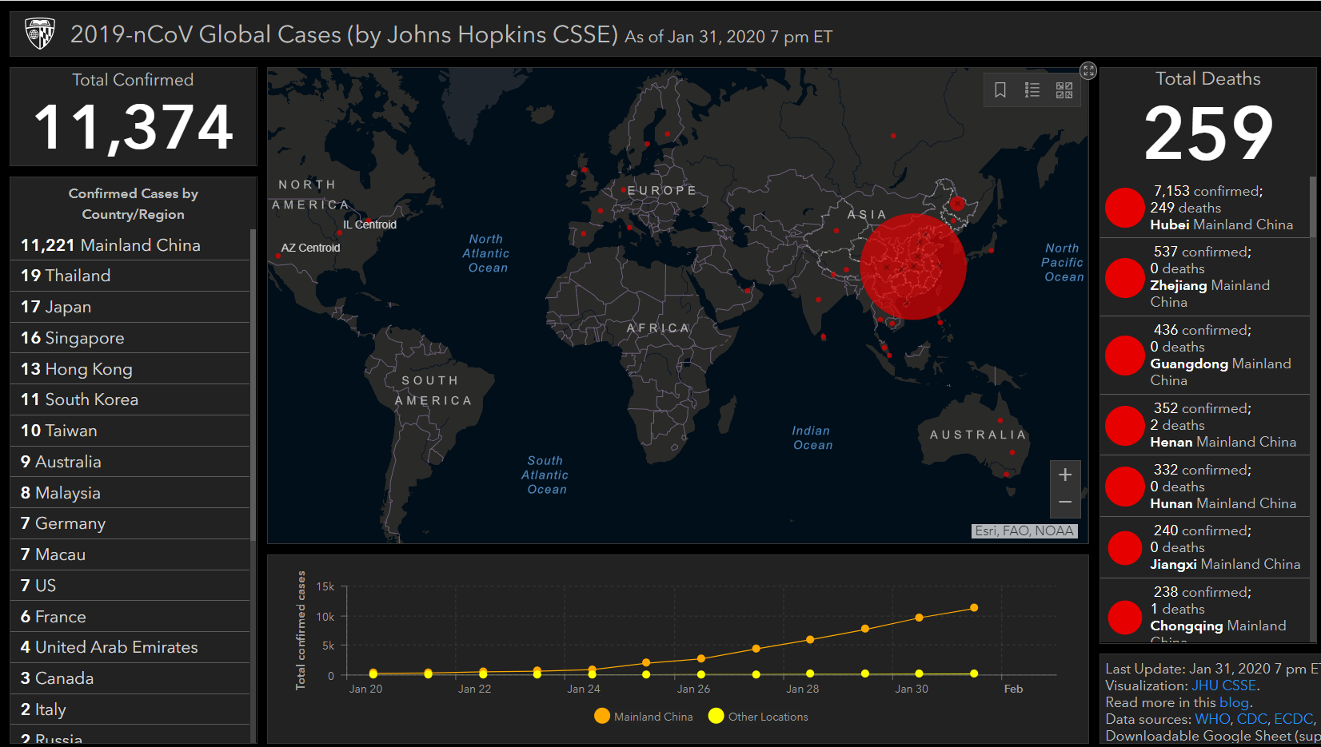The width and height of the screenshot is (1321, 747).
Task: Select 11 South Korea row
Action: click(x=130, y=399)
